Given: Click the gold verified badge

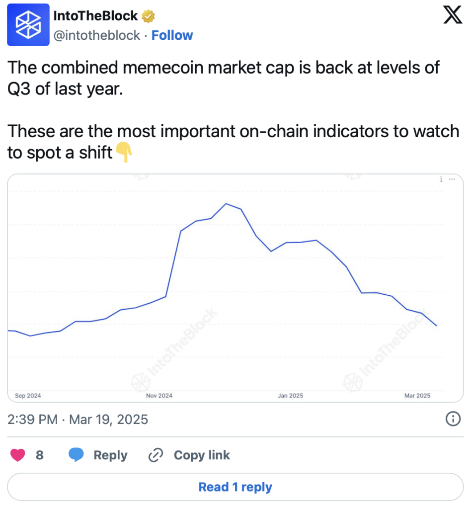Looking at the screenshot, I should 148,16.
